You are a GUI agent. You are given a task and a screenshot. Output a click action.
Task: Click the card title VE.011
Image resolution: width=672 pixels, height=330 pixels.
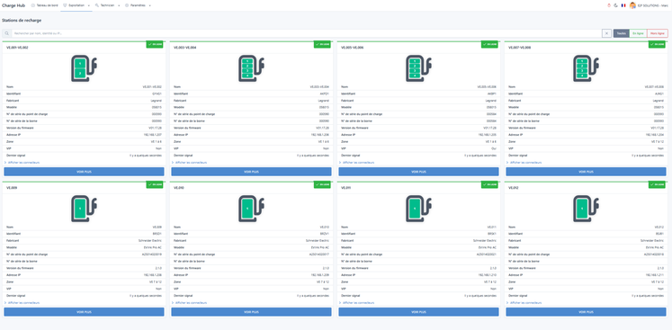pyautogui.click(x=346, y=188)
